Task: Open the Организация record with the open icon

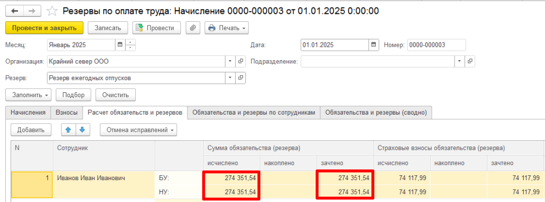Action: click(x=241, y=62)
